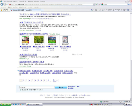Open the スポンサードサーチ footer link
The image size is (132, 106).
[x=65, y=95]
